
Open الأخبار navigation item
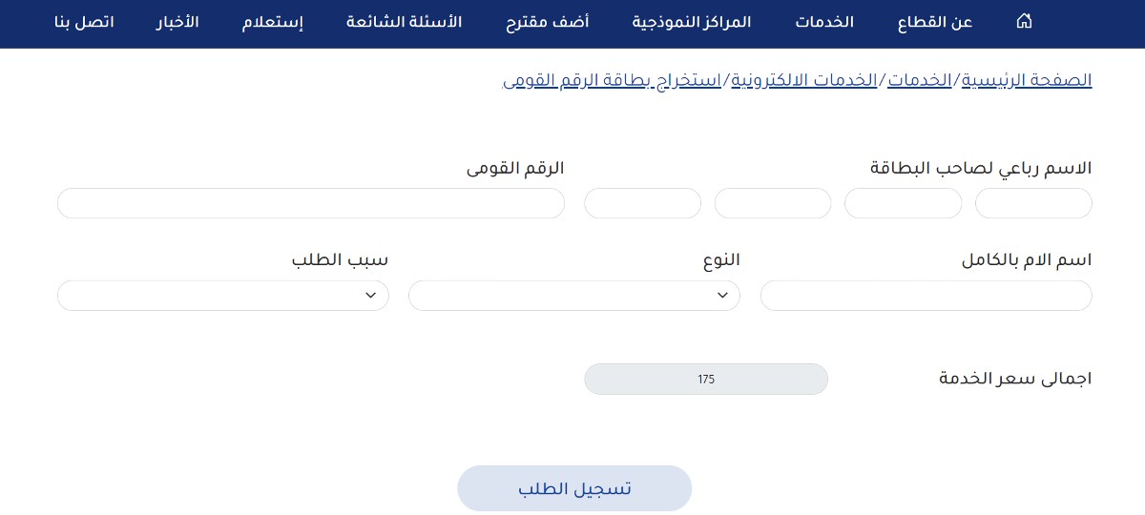pos(177,22)
